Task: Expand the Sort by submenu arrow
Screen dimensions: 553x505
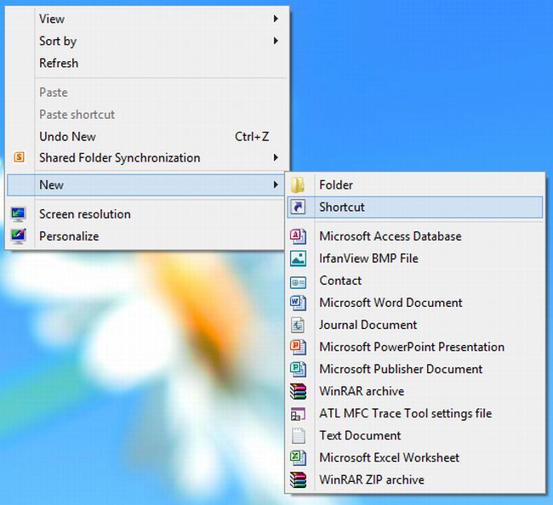Action: coord(276,41)
